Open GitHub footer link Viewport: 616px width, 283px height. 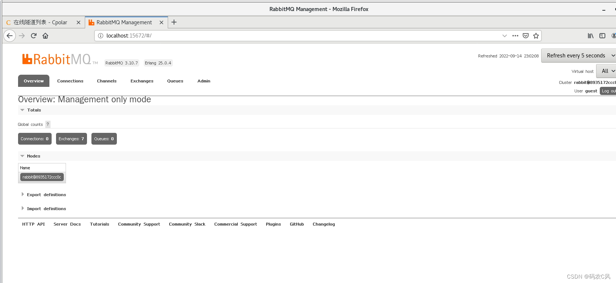click(297, 224)
